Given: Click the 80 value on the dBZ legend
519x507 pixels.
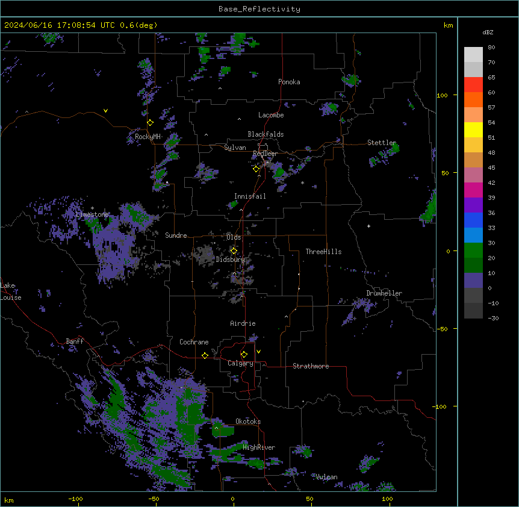Looking at the screenshot, I should pos(491,48).
